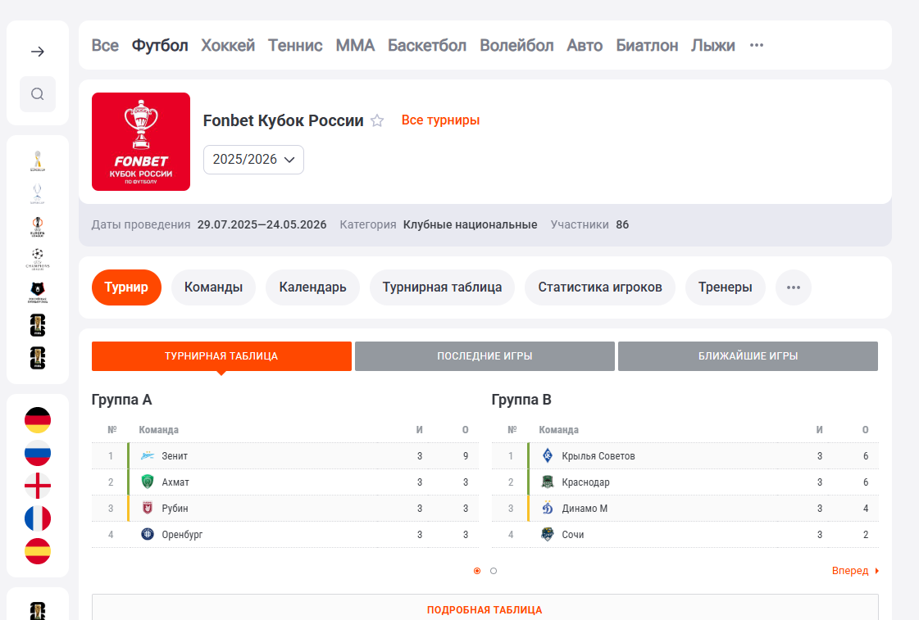The image size is (919, 620).
Task: Toggle the favorite star next to tournament title
Action: click(377, 120)
